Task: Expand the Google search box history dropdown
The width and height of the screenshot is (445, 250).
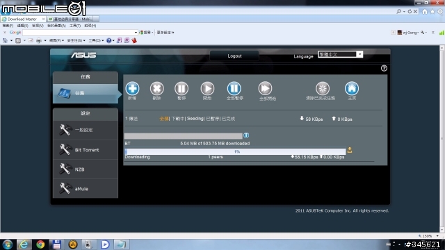Action: 136,33
